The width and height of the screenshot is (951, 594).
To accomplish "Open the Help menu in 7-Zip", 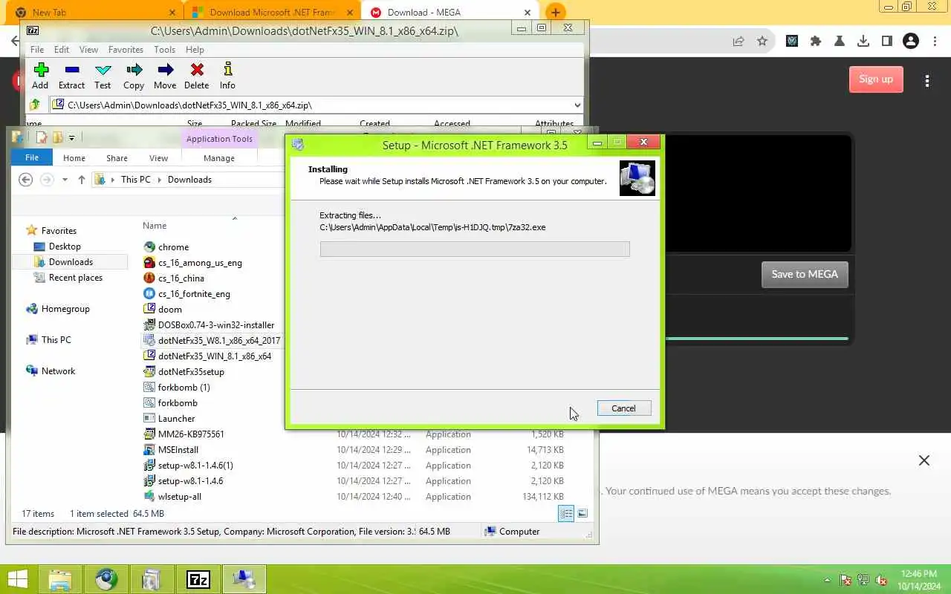I will pyautogui.click(x=195, y=50).
